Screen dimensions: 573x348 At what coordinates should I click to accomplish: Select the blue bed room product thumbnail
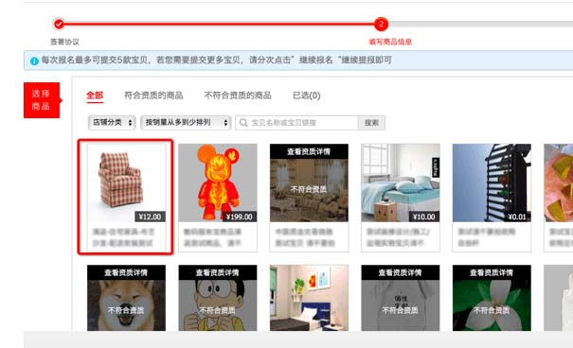309,298
